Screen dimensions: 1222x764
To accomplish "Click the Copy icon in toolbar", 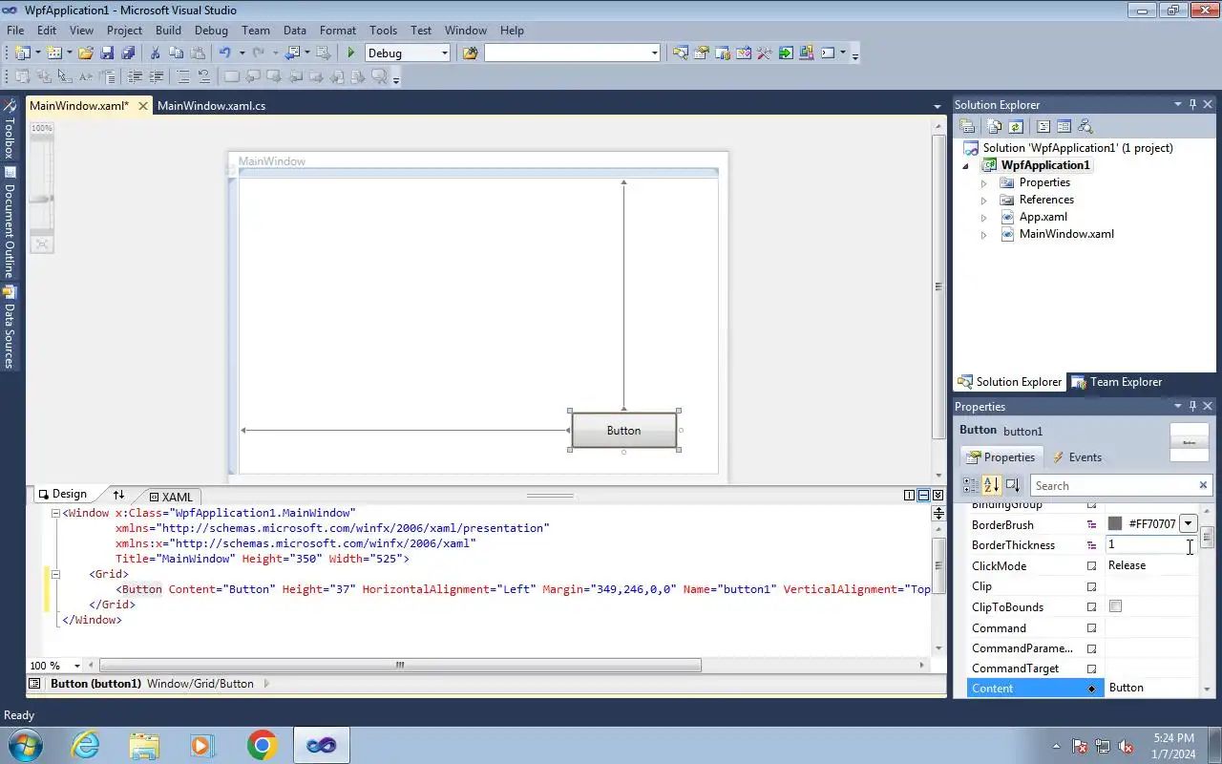I will tap(176, 53).
